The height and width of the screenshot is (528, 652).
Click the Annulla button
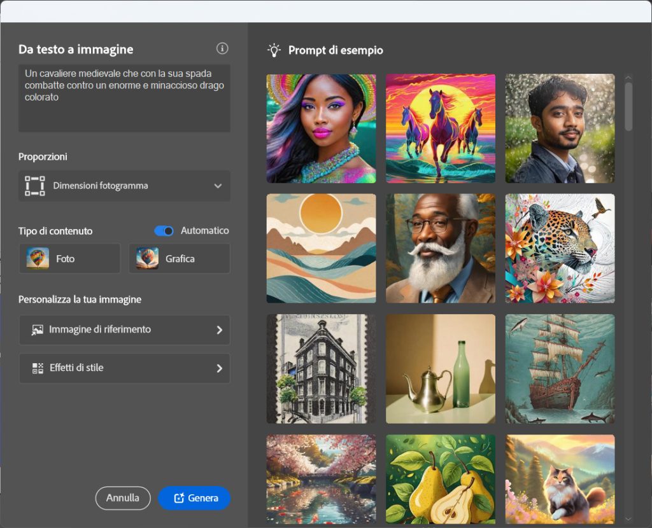coord(123,497)
